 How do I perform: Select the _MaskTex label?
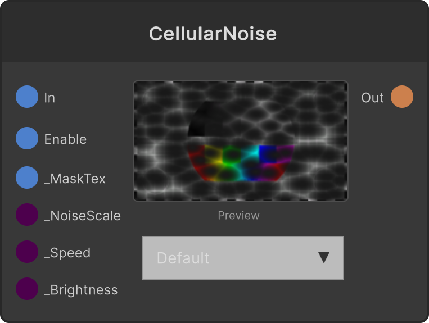click(75, 179)
